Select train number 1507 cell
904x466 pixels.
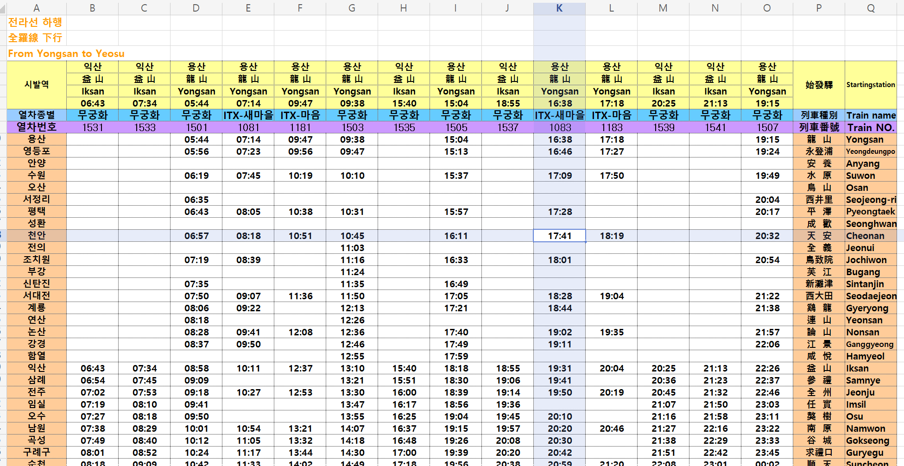pyautogui.click(x=767, y=127)
